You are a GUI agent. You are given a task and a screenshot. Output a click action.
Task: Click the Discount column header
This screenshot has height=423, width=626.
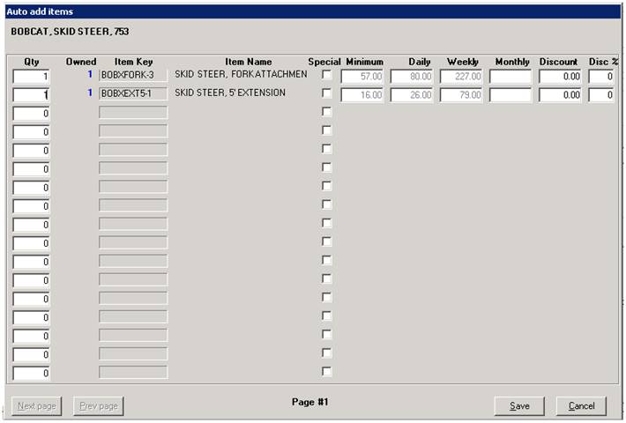pos(558,62)
